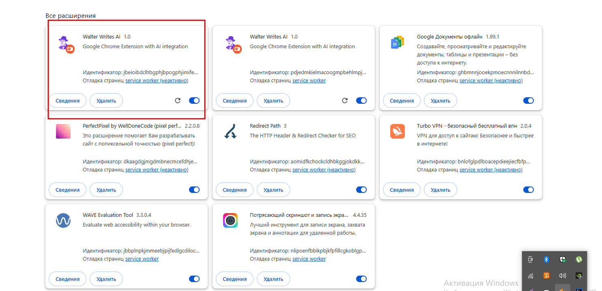This screenshot has width=602, height=291.
Task: Click identifier text 'pdjedmkielmacoogmpbehlmpj...'
Action: [328, 73]
